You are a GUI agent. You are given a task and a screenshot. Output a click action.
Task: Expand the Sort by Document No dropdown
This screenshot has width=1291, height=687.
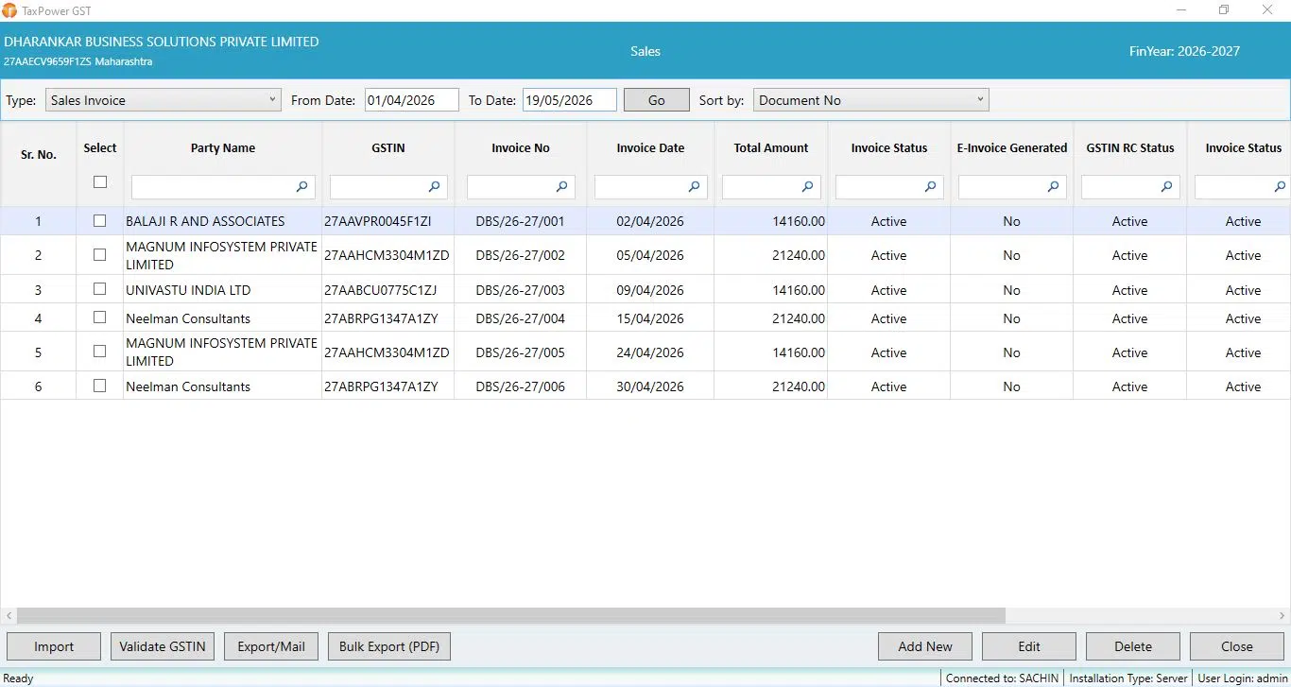pos(871,100)
